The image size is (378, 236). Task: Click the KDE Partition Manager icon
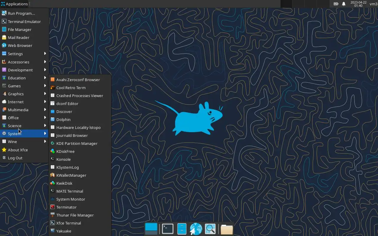click(x=53, y=143)
